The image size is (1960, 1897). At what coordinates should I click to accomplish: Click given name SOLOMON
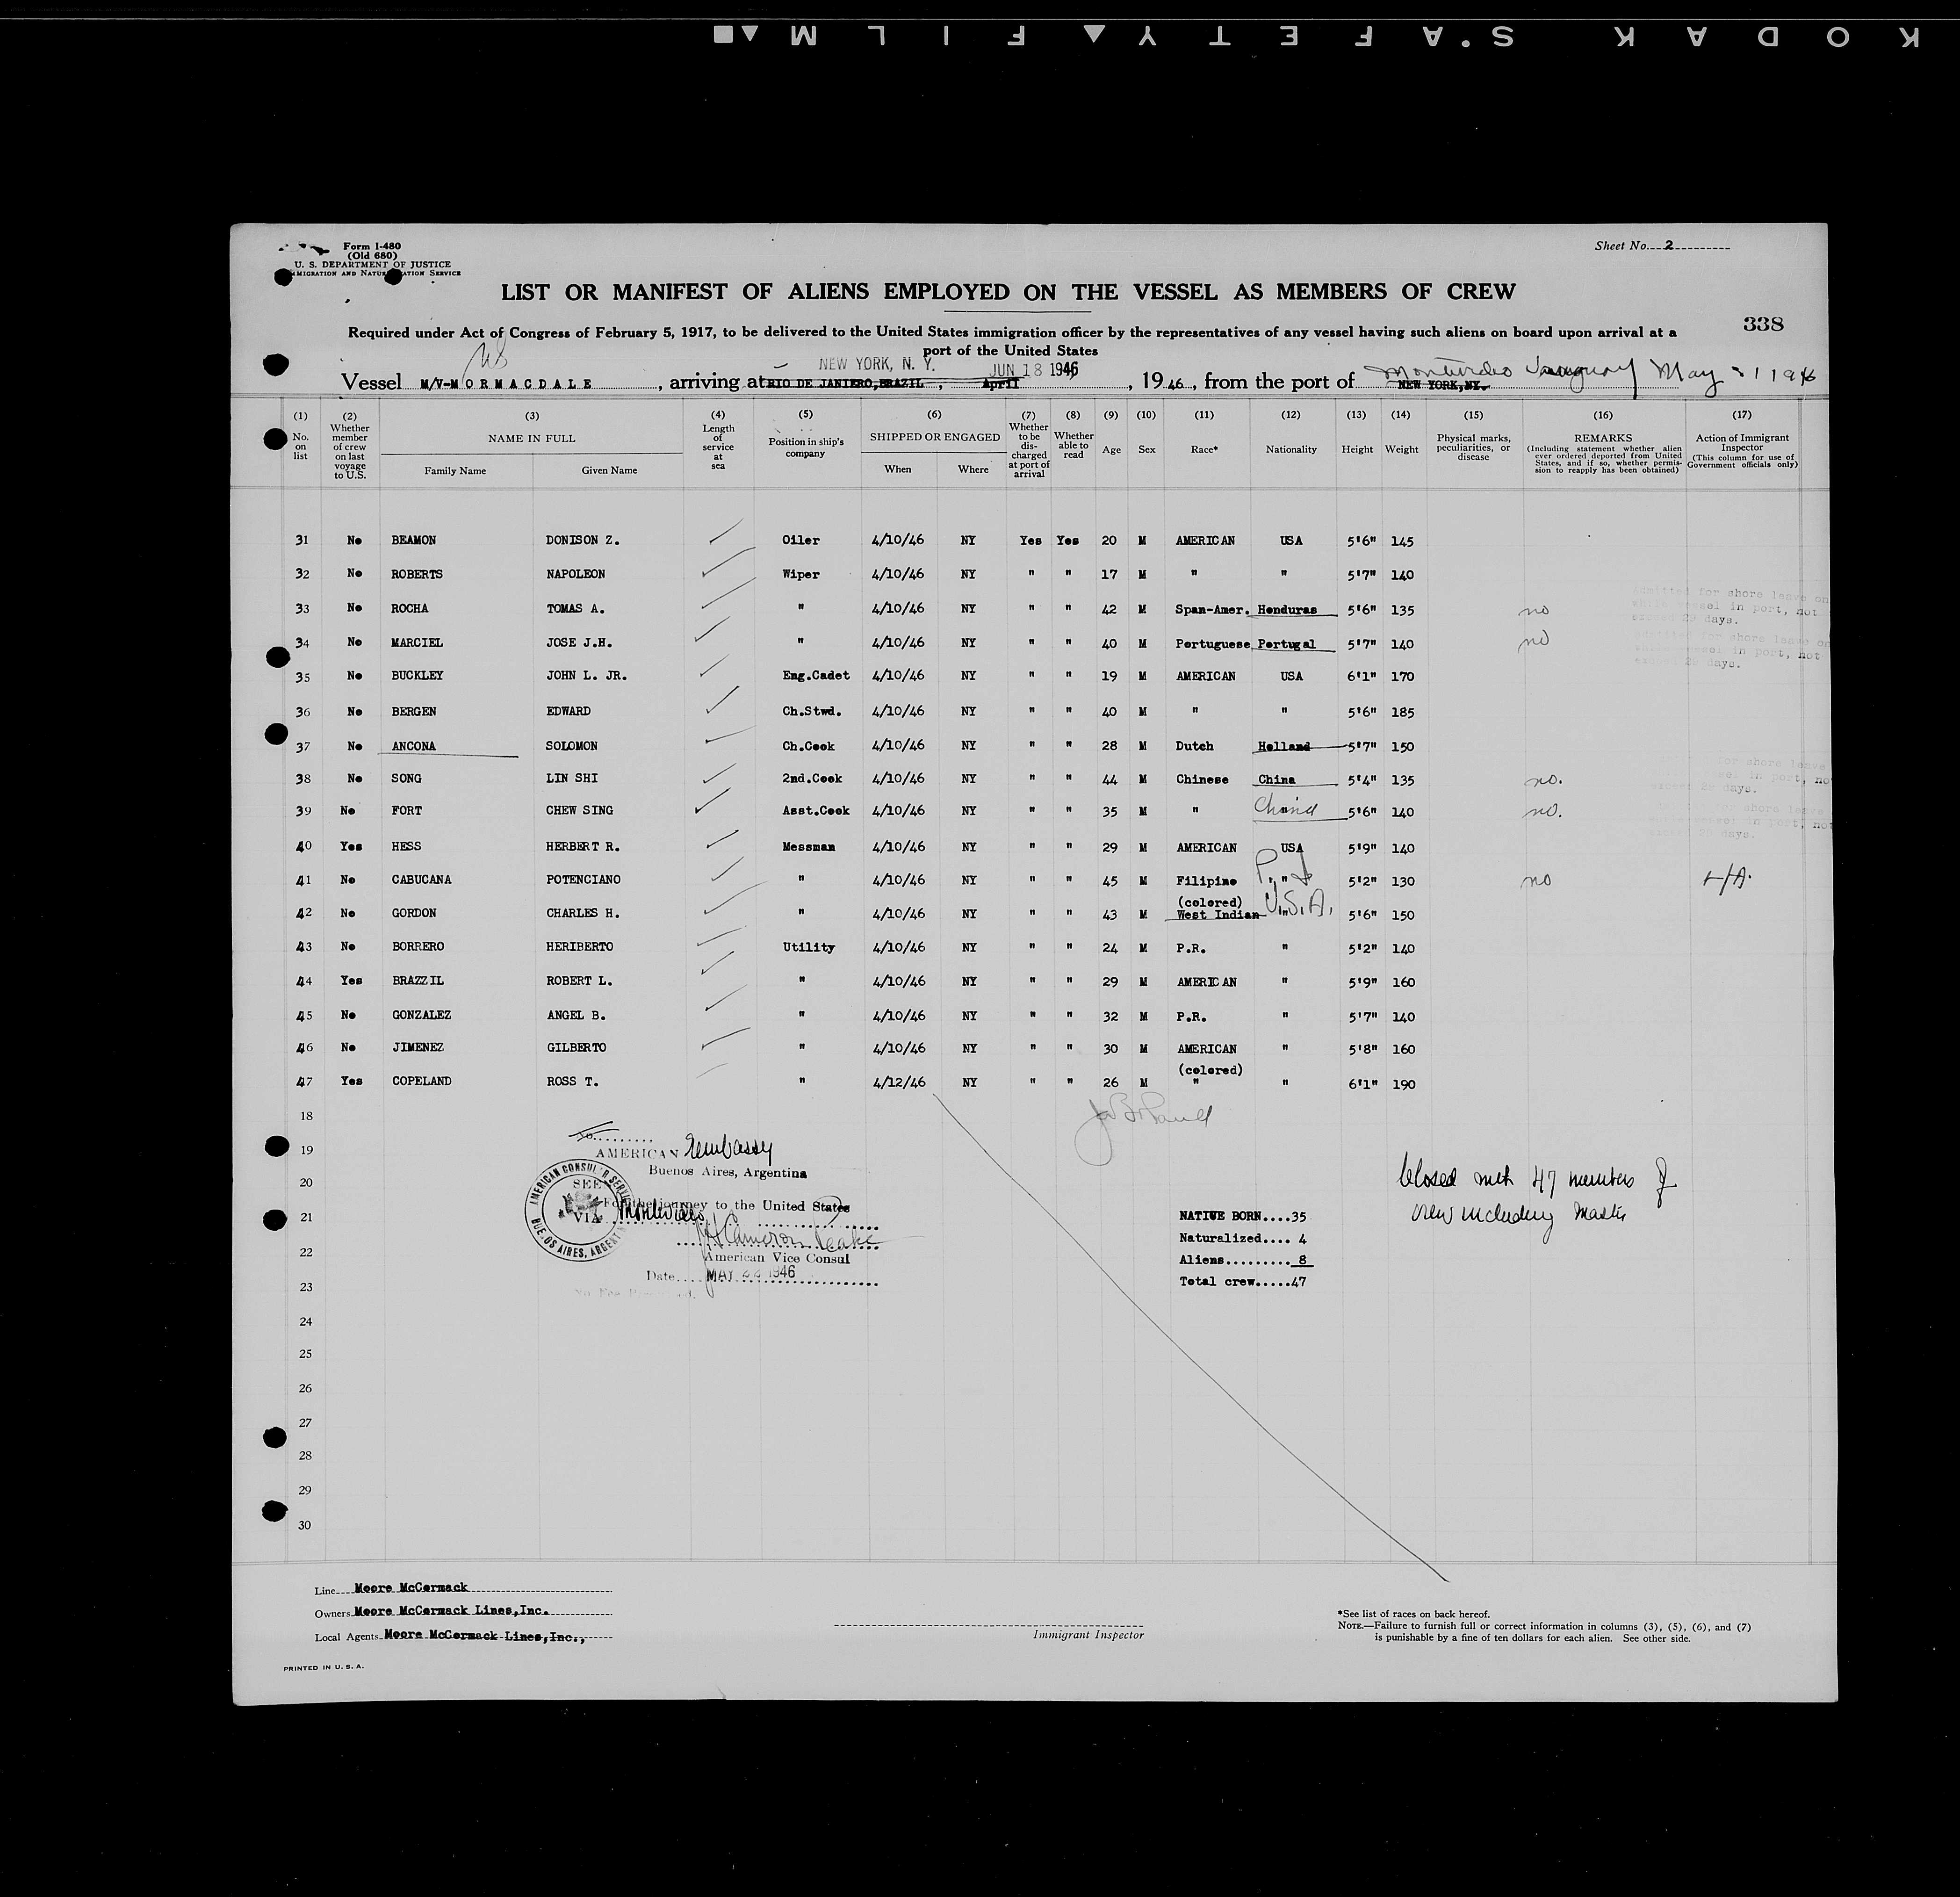click(x=571, y=746)
